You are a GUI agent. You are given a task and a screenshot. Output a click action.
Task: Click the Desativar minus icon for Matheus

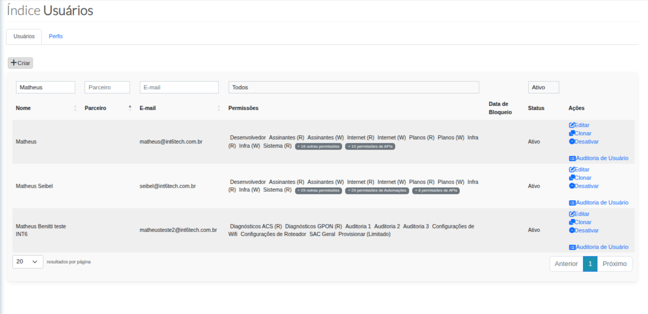point(572,142)
